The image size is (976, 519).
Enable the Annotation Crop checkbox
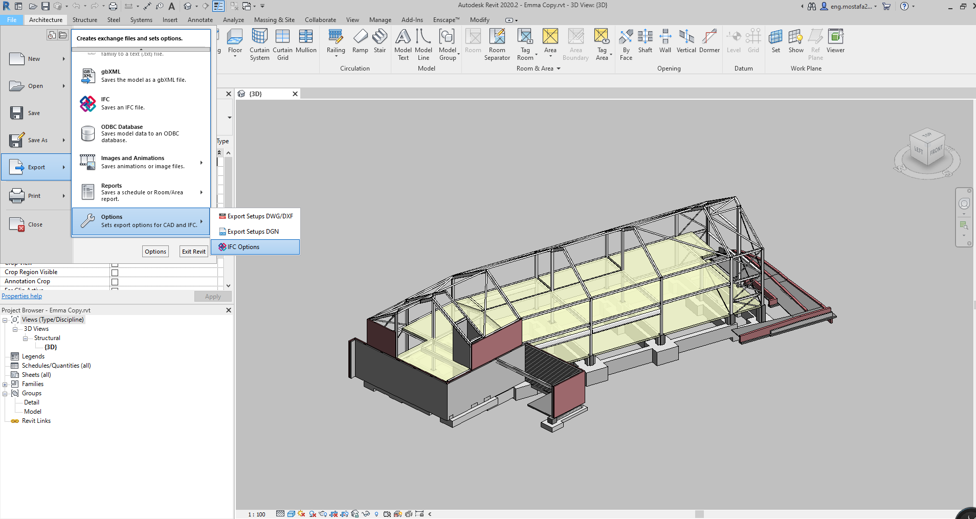coord(115,282)
